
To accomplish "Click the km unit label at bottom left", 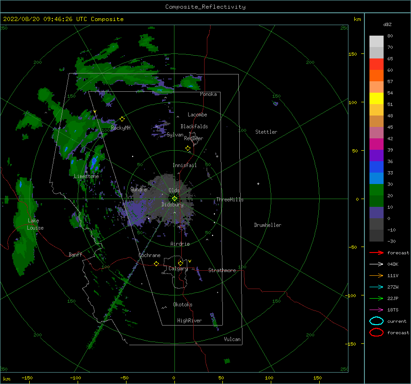I will point(6,379).
